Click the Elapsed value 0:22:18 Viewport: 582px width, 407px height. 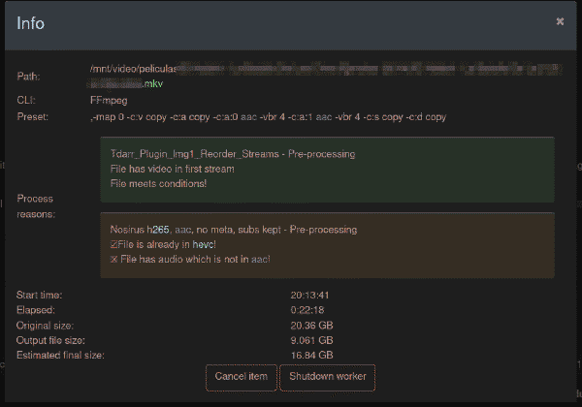307,310
